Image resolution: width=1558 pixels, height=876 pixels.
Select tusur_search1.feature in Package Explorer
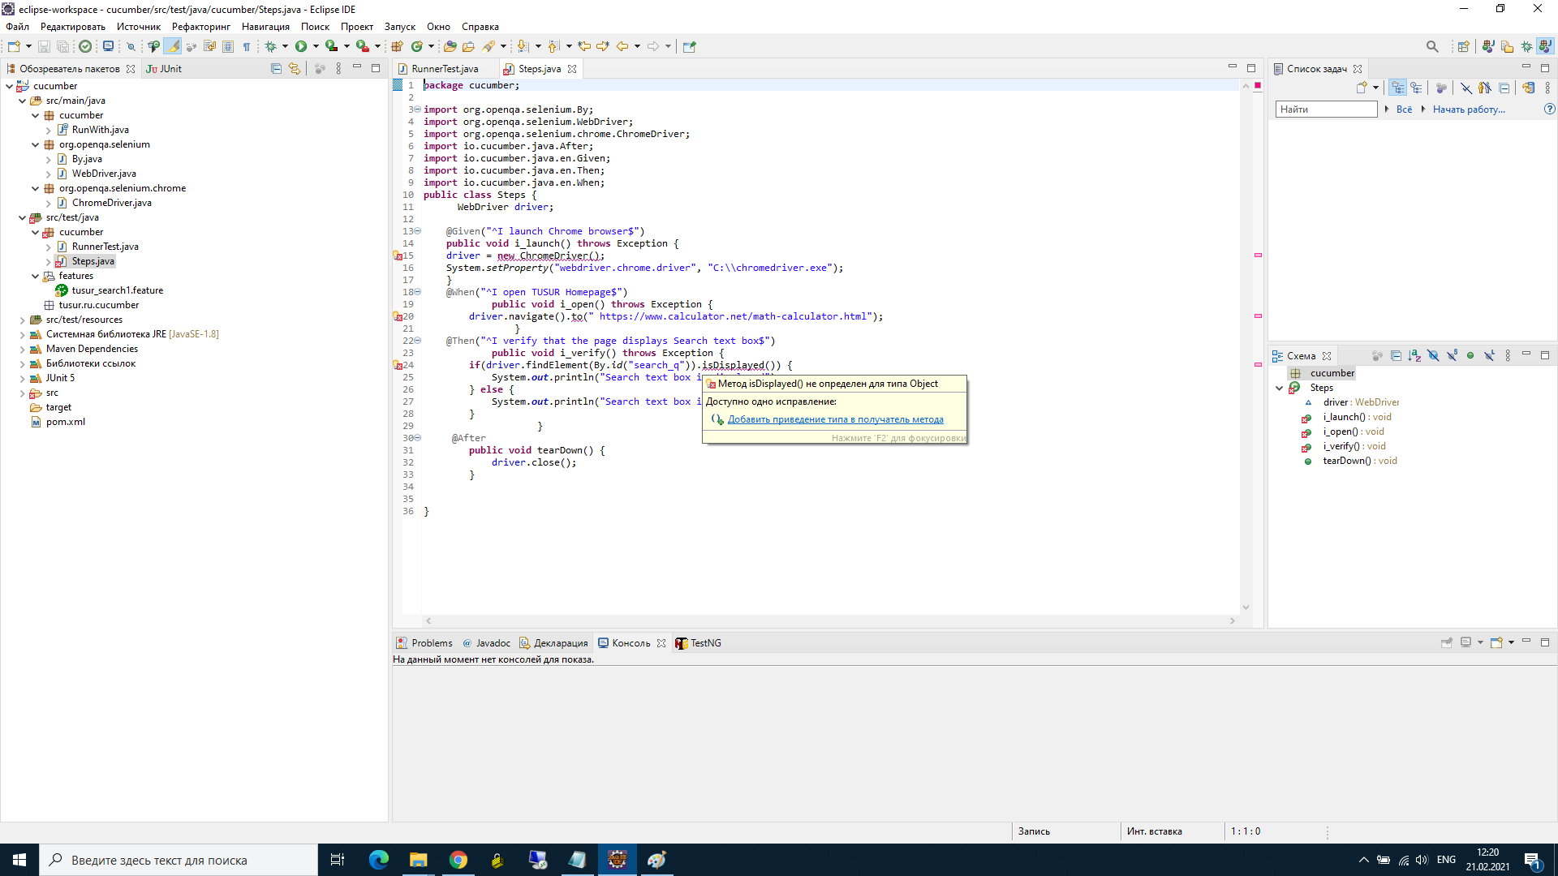(x=118, y=290)
